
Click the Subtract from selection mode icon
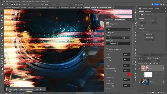17,4
